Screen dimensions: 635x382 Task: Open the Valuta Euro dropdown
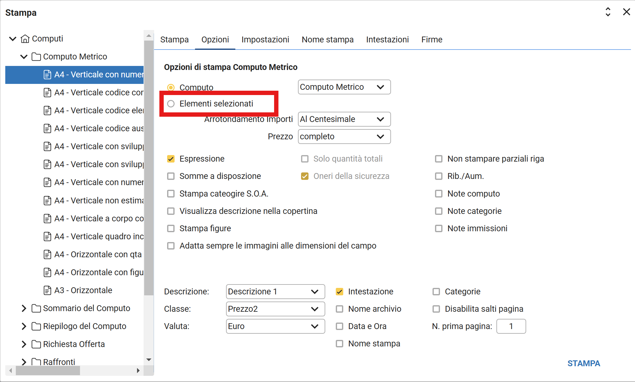(x=275, y=326)
